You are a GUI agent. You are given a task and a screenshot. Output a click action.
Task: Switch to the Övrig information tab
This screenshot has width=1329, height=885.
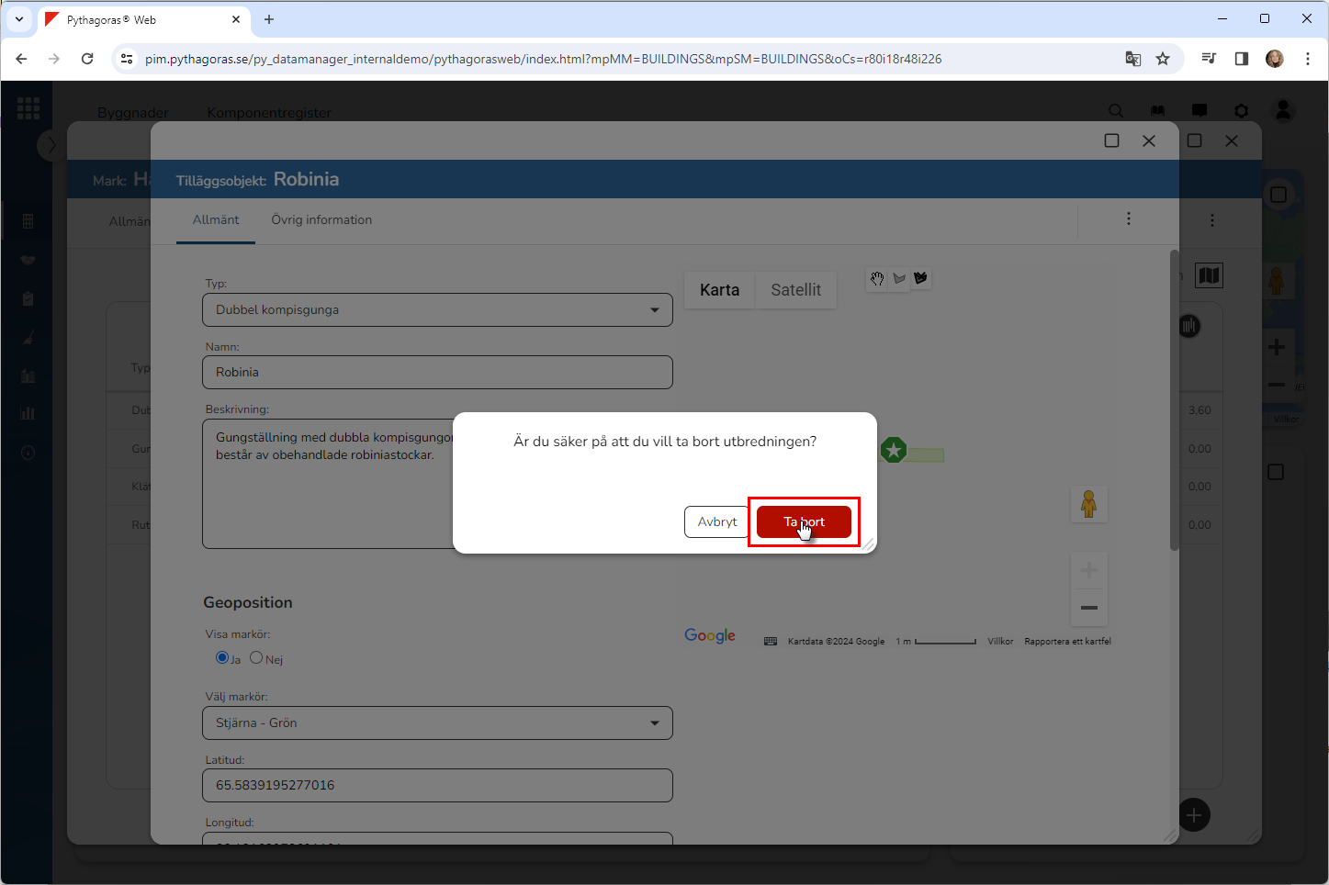pyautogui.click(x=321, y=220)
